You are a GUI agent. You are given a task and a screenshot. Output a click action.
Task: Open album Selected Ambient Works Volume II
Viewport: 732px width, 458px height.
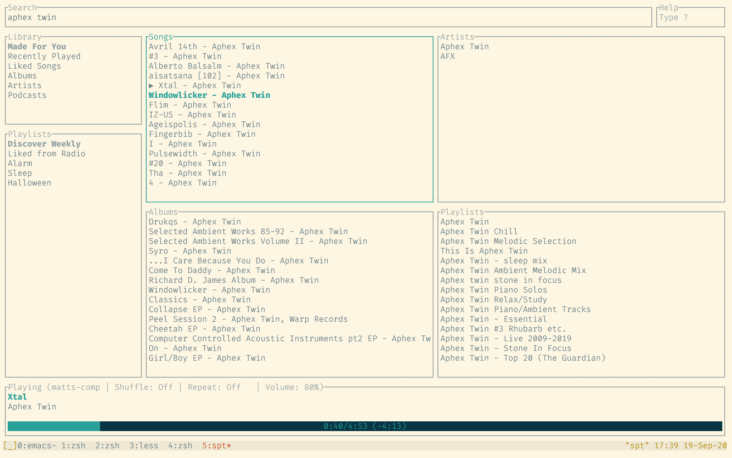point(258,241)
